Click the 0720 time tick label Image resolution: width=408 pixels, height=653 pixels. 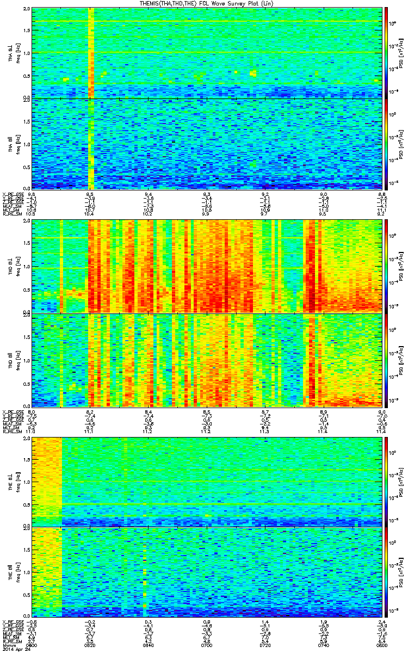coord(265,646)
